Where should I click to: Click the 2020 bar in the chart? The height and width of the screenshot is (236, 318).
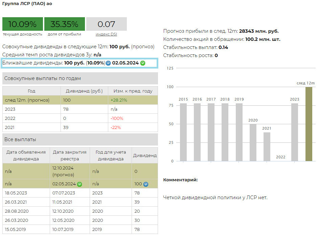pyautogui.click(x=253, y=142)
